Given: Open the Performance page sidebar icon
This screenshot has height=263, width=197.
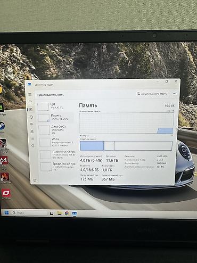Looking at the screenshot, I should [x=31, y=109].
